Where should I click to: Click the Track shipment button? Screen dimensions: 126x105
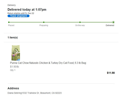point(18,16)
